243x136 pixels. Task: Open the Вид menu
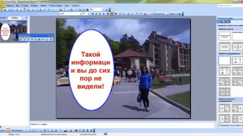pos(17,6)
